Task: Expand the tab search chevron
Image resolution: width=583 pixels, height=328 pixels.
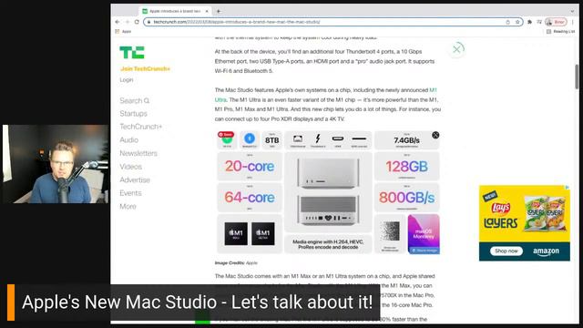Action: point(573,11)
